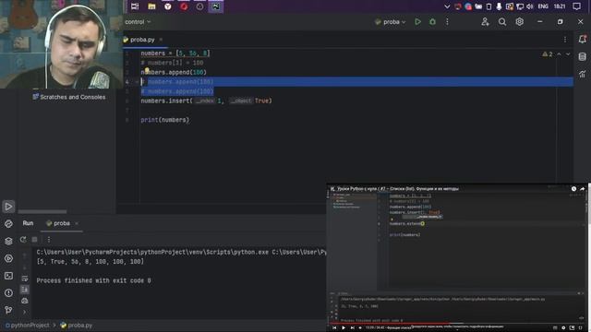The width and height of the screenshot is (591, 332).
Task: Open Terminal tool window in the left stripe
Action: point(8,276)
